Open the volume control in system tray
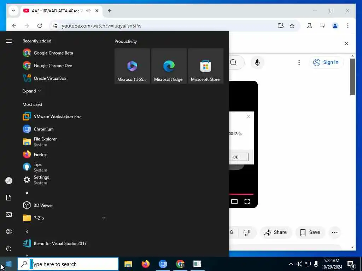This screenshot has width=362, height=271. click(x=299, y=264)
